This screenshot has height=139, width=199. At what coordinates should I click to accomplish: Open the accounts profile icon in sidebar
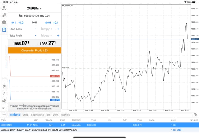[x=4, y=8]
